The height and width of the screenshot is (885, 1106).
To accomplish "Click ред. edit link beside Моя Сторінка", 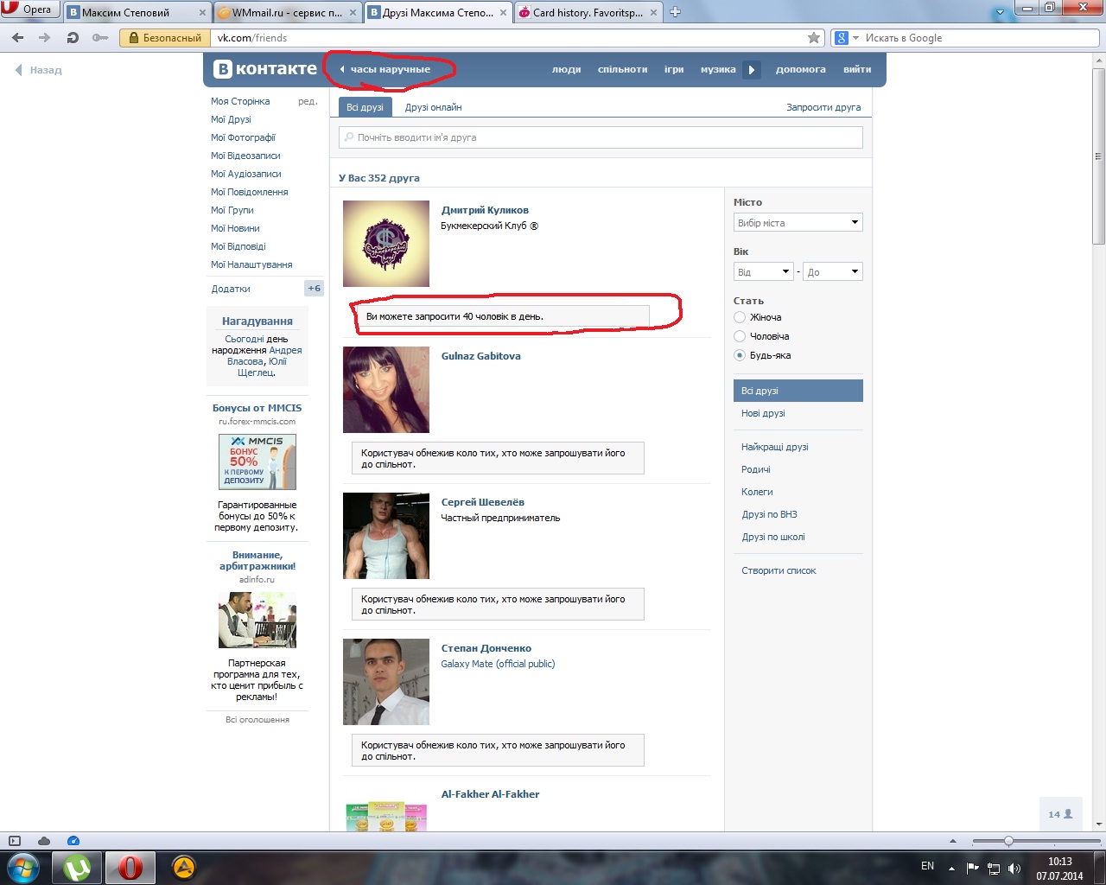I will [x=308, y=101].
